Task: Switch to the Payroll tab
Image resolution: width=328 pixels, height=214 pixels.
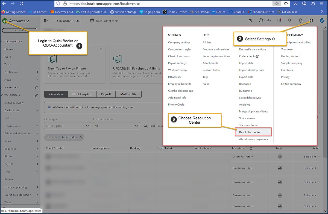Action: point(106,94)
